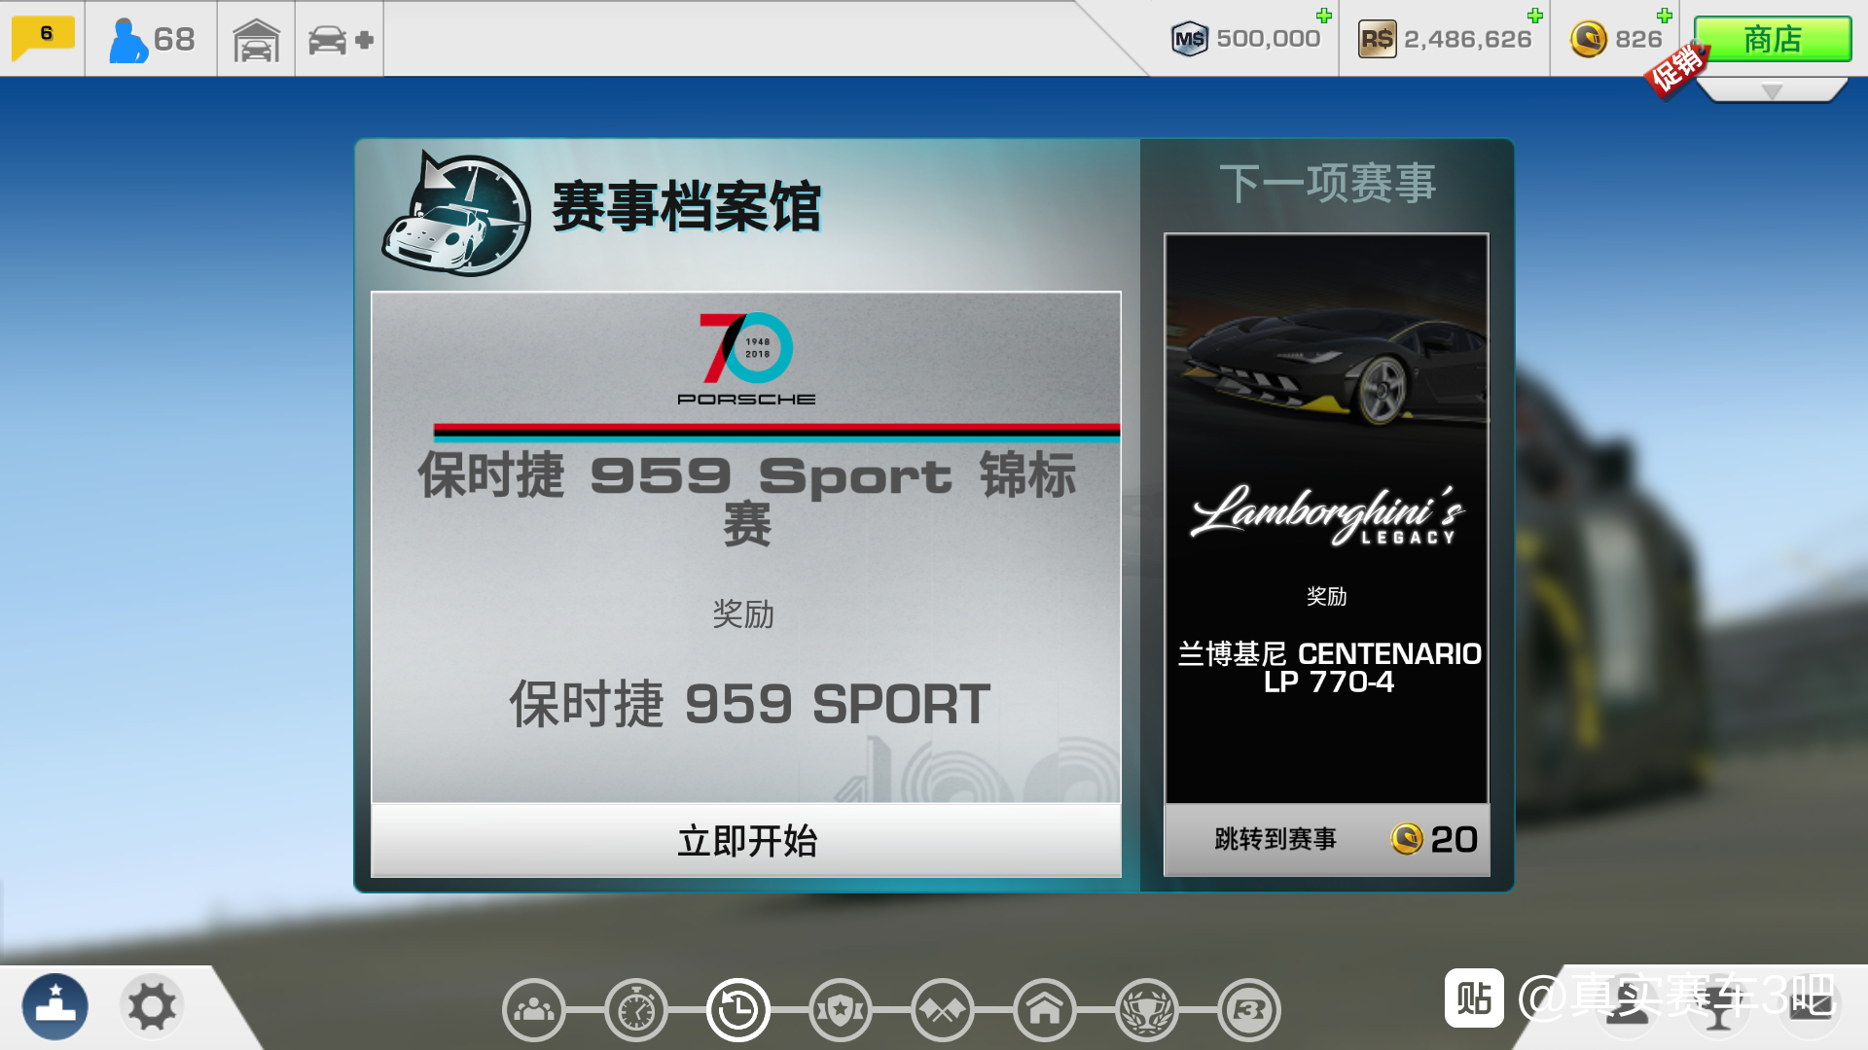
Task: Click the 保时捷 959 SPORT reward text
Action: click(749, 704)
